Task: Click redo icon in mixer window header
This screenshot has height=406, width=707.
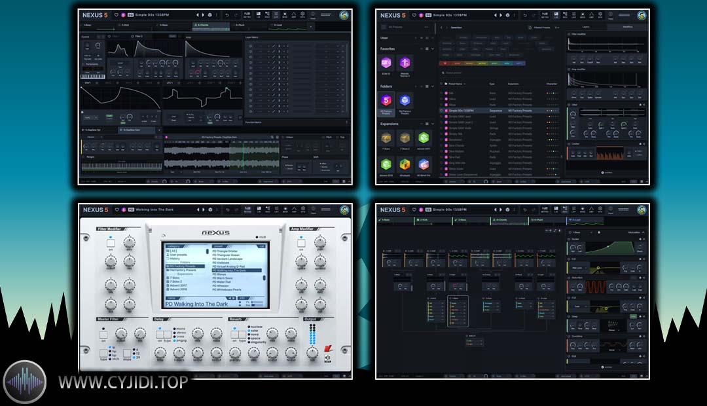Action: tap(534, 210)
